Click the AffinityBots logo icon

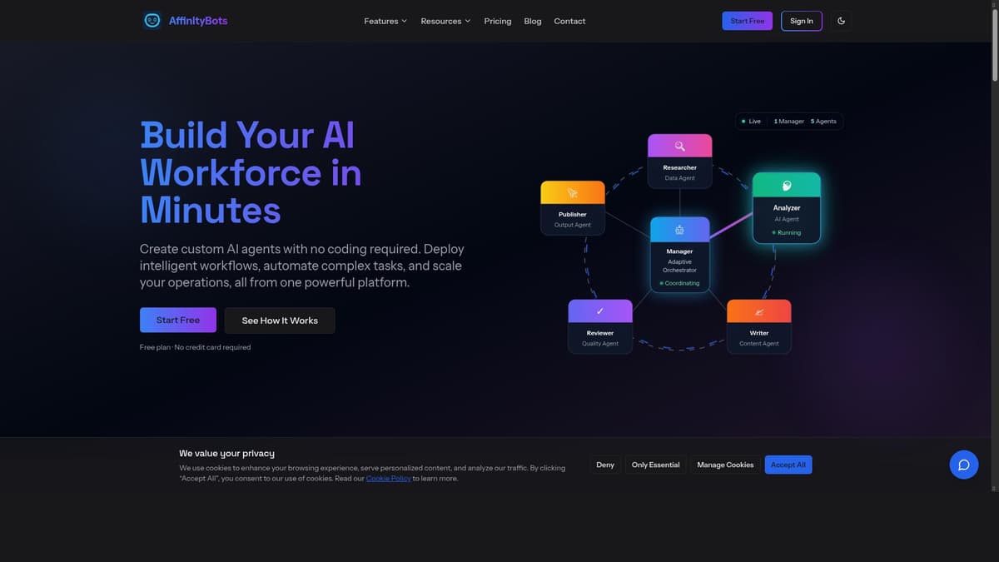[152, 19]
